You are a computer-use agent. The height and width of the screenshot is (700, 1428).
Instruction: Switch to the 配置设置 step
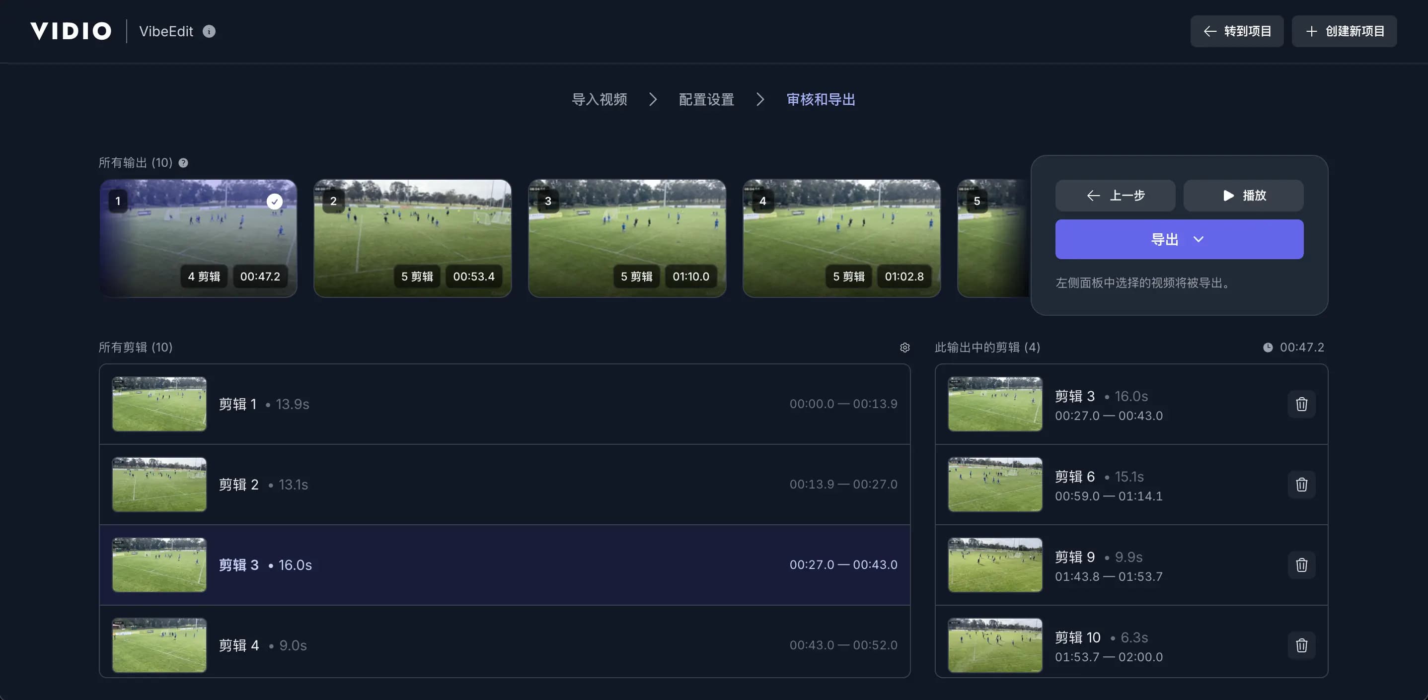(705, 99)
